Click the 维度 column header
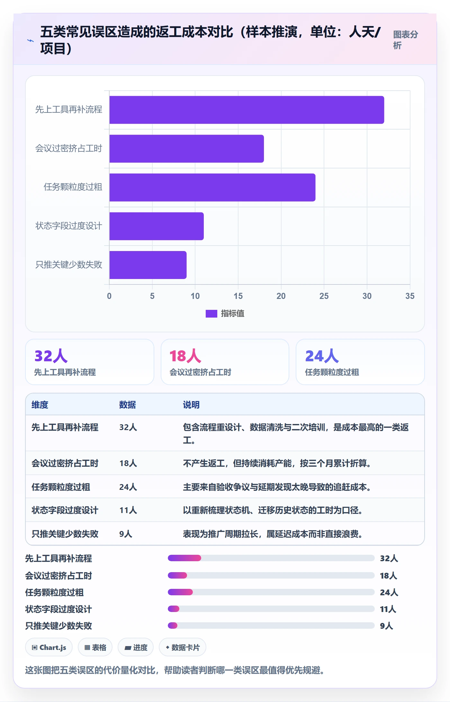Screen dimensions: 450x702 [40, 405]
